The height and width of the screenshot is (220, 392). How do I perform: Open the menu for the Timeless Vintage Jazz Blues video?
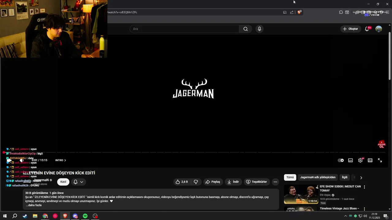click(x=364, y=209)
